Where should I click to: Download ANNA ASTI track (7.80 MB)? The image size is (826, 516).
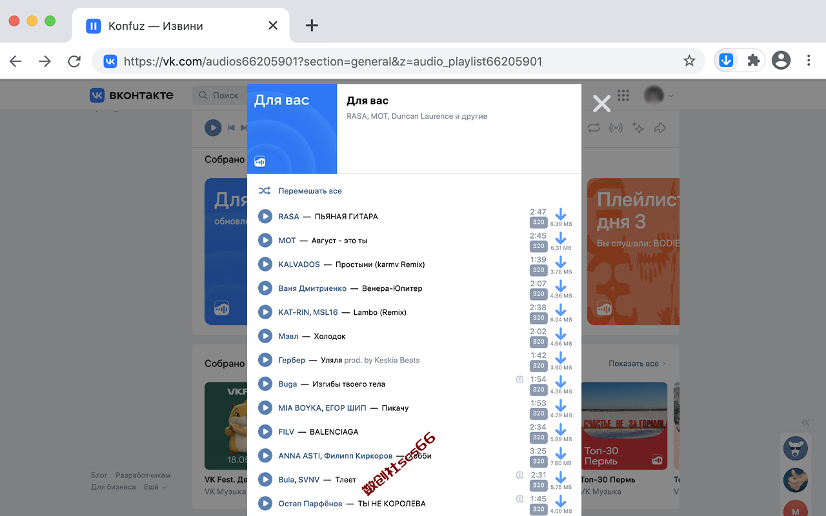(x=561, y=453)
